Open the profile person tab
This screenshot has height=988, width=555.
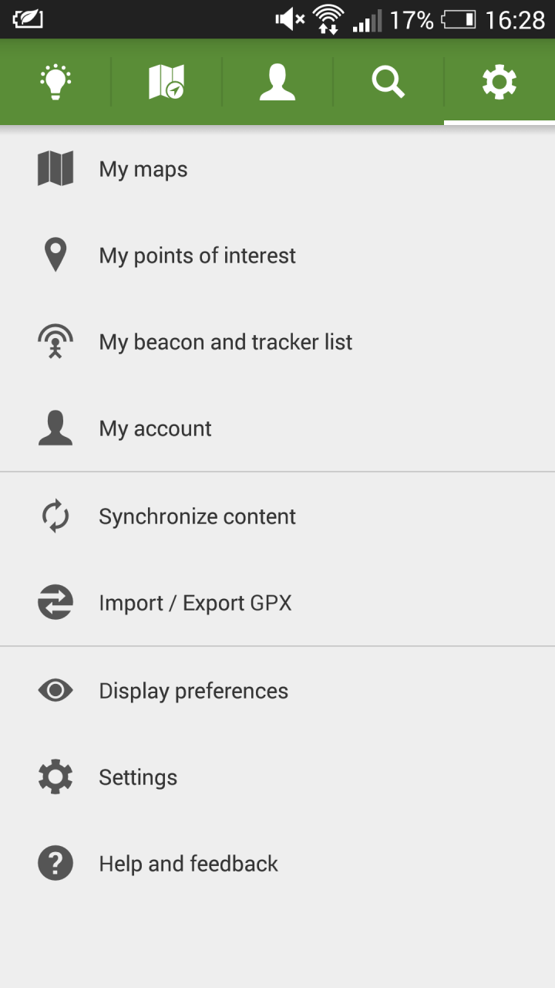click(x=277, y=82)
